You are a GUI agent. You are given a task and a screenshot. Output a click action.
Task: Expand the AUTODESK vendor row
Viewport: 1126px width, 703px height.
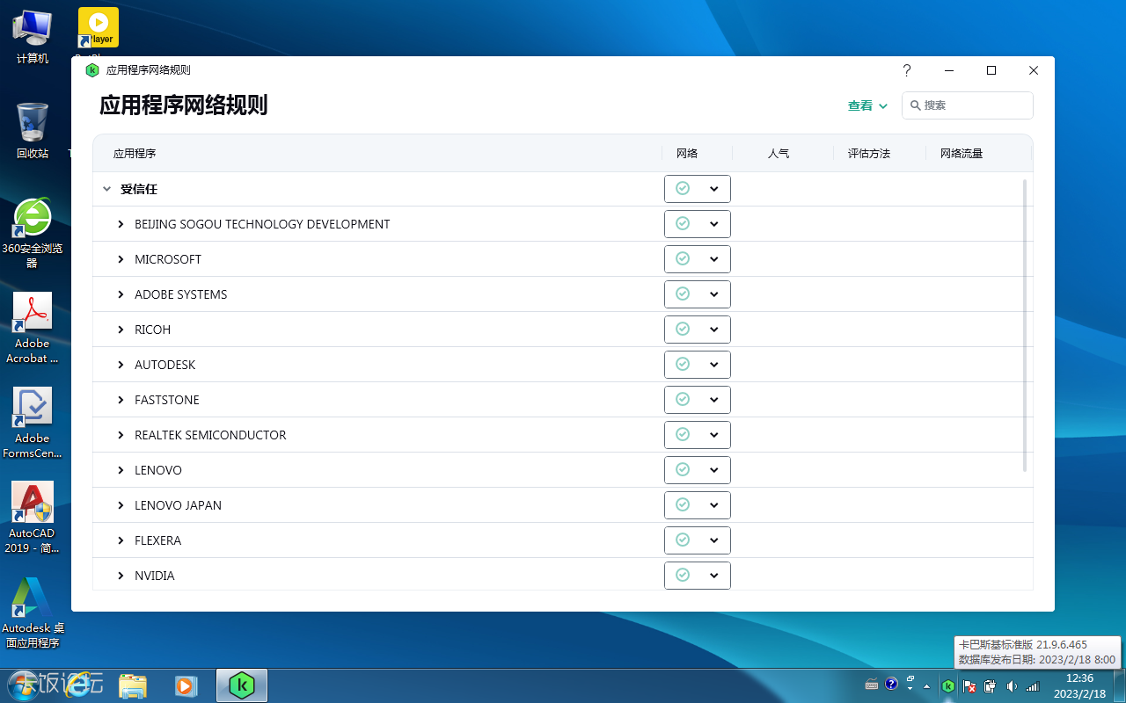[121, 365]
